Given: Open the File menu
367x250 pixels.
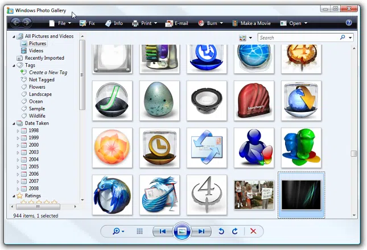Looking at the screenshot, I should (x=60, y=23).
